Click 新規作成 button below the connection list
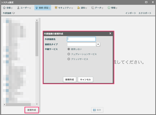 click(x=32, y=110)
